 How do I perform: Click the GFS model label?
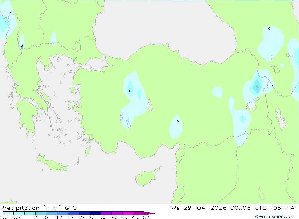[71, 208]
